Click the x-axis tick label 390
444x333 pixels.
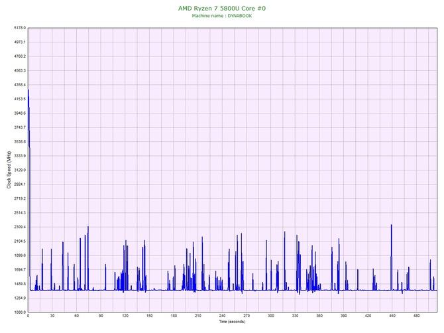pos(344,316)
